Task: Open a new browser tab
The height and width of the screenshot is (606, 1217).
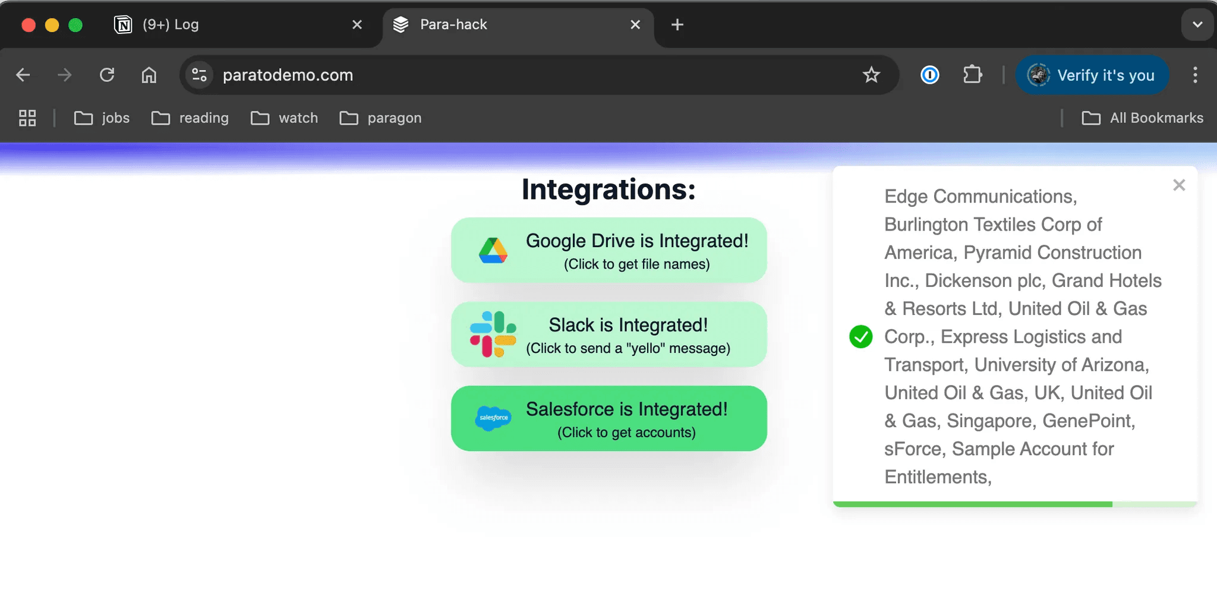Action: [x=677, y=25]
